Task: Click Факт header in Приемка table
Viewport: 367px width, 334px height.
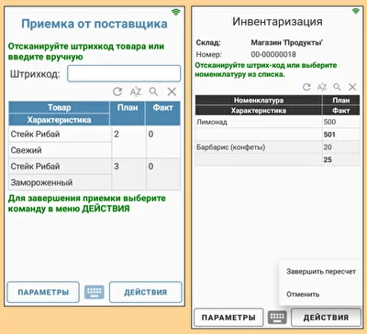Action: click(x=163, y=113)
